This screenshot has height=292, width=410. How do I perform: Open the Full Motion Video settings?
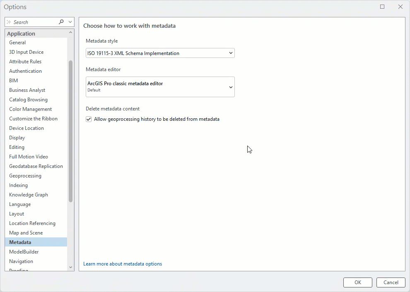(x=28, y=156)
